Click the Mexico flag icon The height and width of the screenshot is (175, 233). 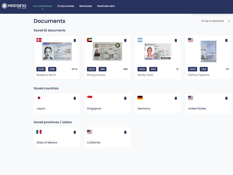click(39, 132)
